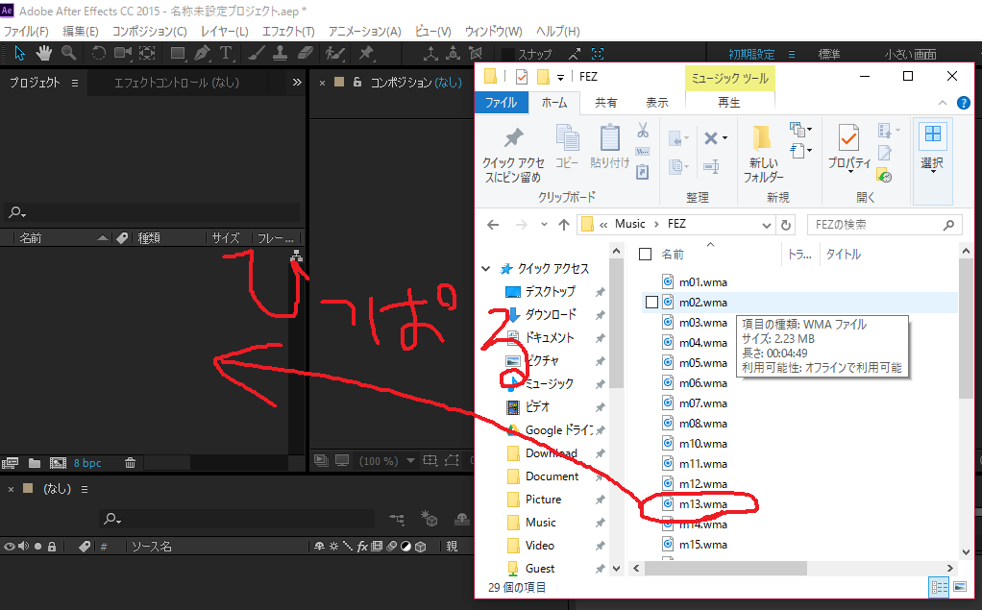The width and height of the screenshot is (982, 610).
Task: Open the recent locations dropdown arrow
Action: 544,224
